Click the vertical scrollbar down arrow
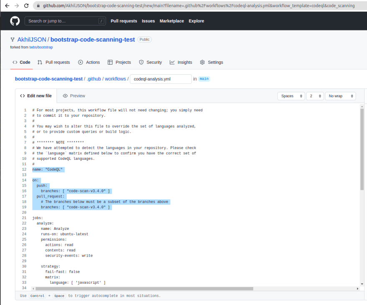 (x=362, y=284)
